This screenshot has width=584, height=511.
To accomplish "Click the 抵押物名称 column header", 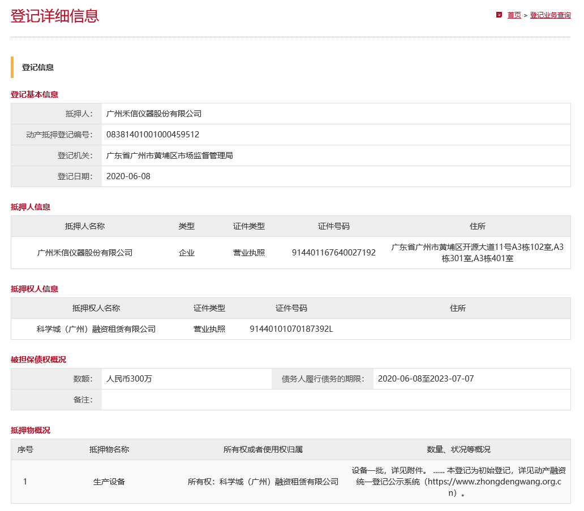I will click(x=109, y=449).
